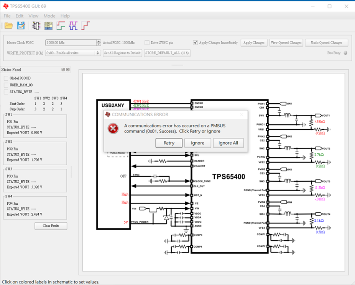The image size is (355, 285).
Task: Click the green 2.7kΩ VOUT2 resistor label
Action: point(319,155)
